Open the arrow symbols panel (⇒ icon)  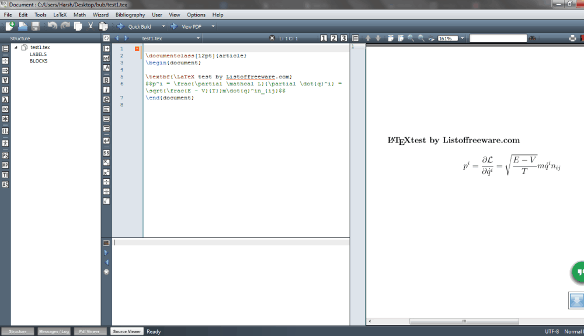click(5, 70)
